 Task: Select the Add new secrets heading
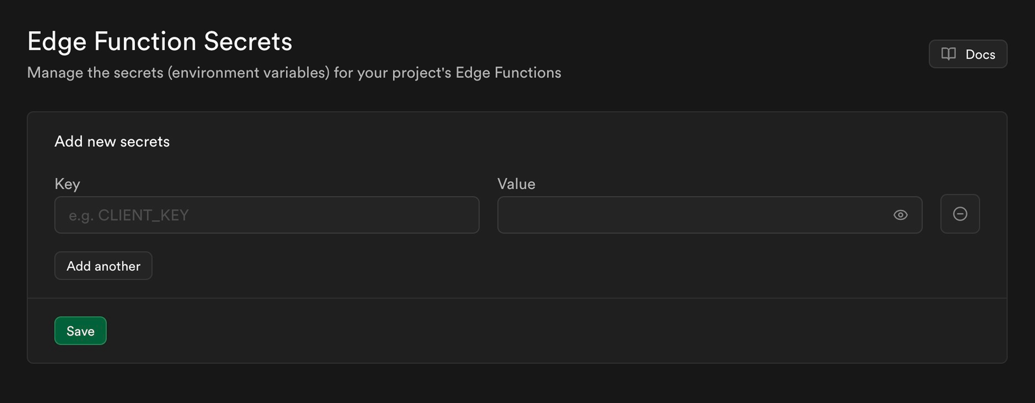[x=112, y=142]
